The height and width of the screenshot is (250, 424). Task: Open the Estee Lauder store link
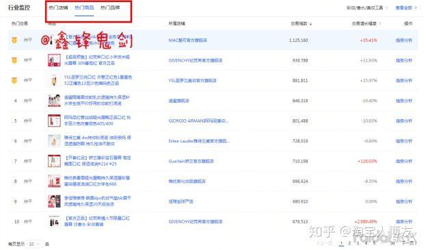click(199, 141)
